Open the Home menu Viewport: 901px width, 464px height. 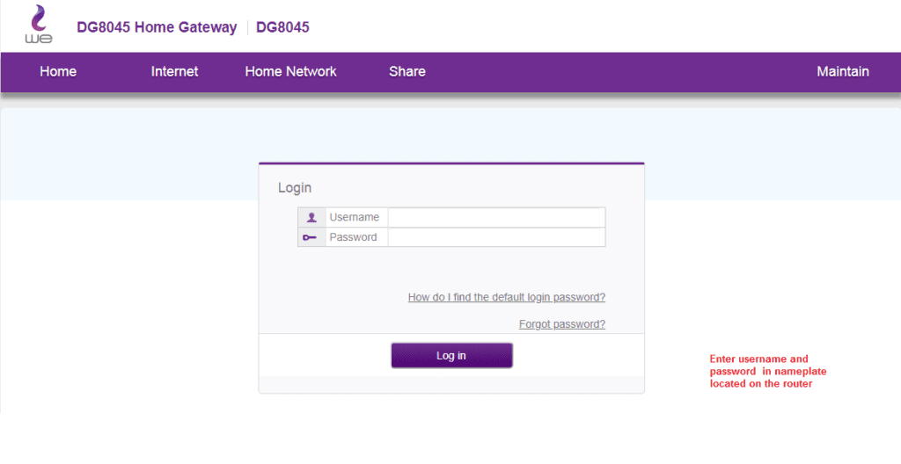(58, 72)
